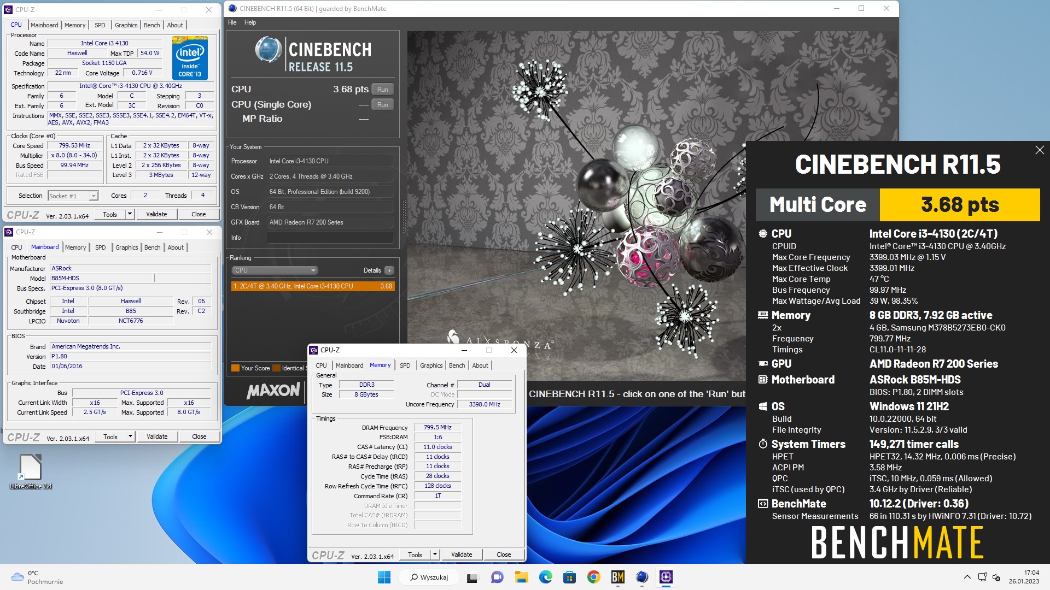The height and width of the screenshot is (590, 1050).
Task: Close the BenchMate result overlay
Action: [x=1040, y=150]
